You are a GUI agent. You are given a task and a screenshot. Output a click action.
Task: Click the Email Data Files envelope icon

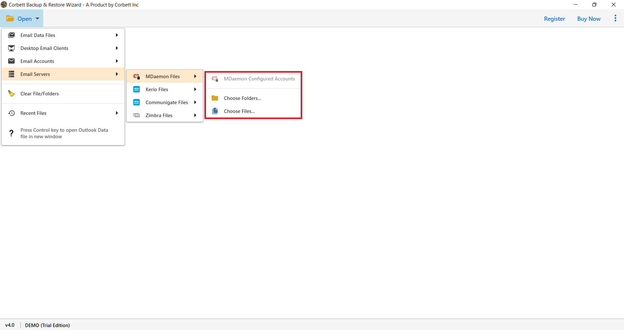coord(11,35)
